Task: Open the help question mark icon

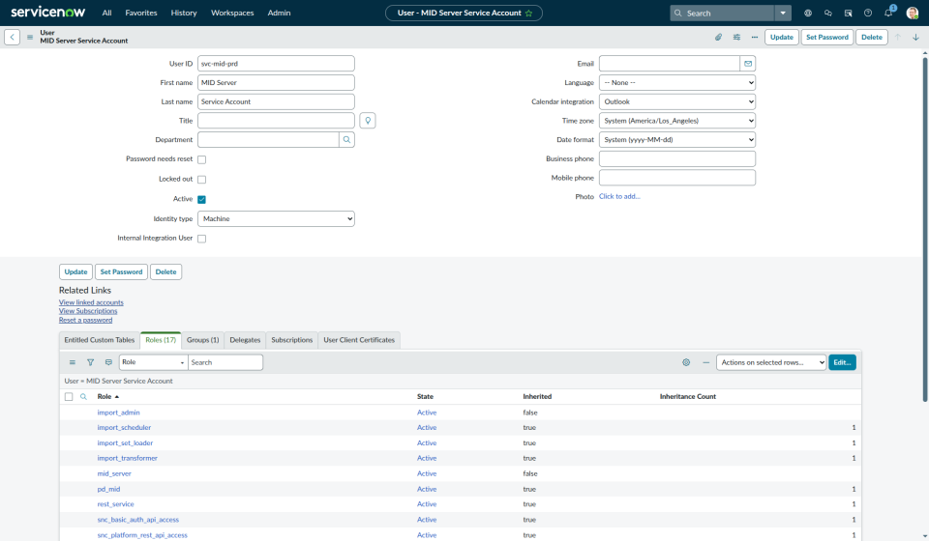Action: (868, 13)
